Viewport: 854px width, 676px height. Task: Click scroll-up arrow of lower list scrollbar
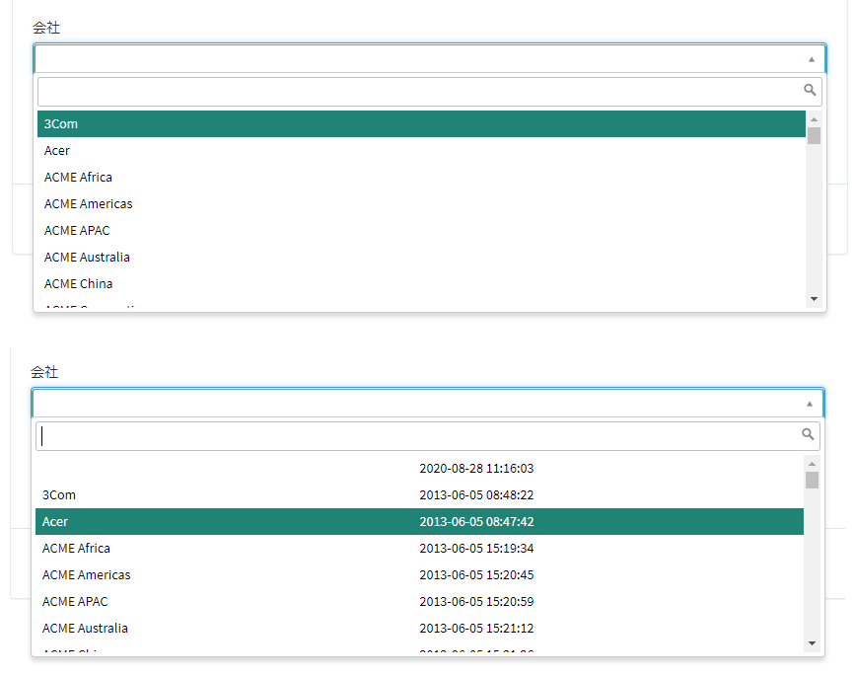point(812,464)
